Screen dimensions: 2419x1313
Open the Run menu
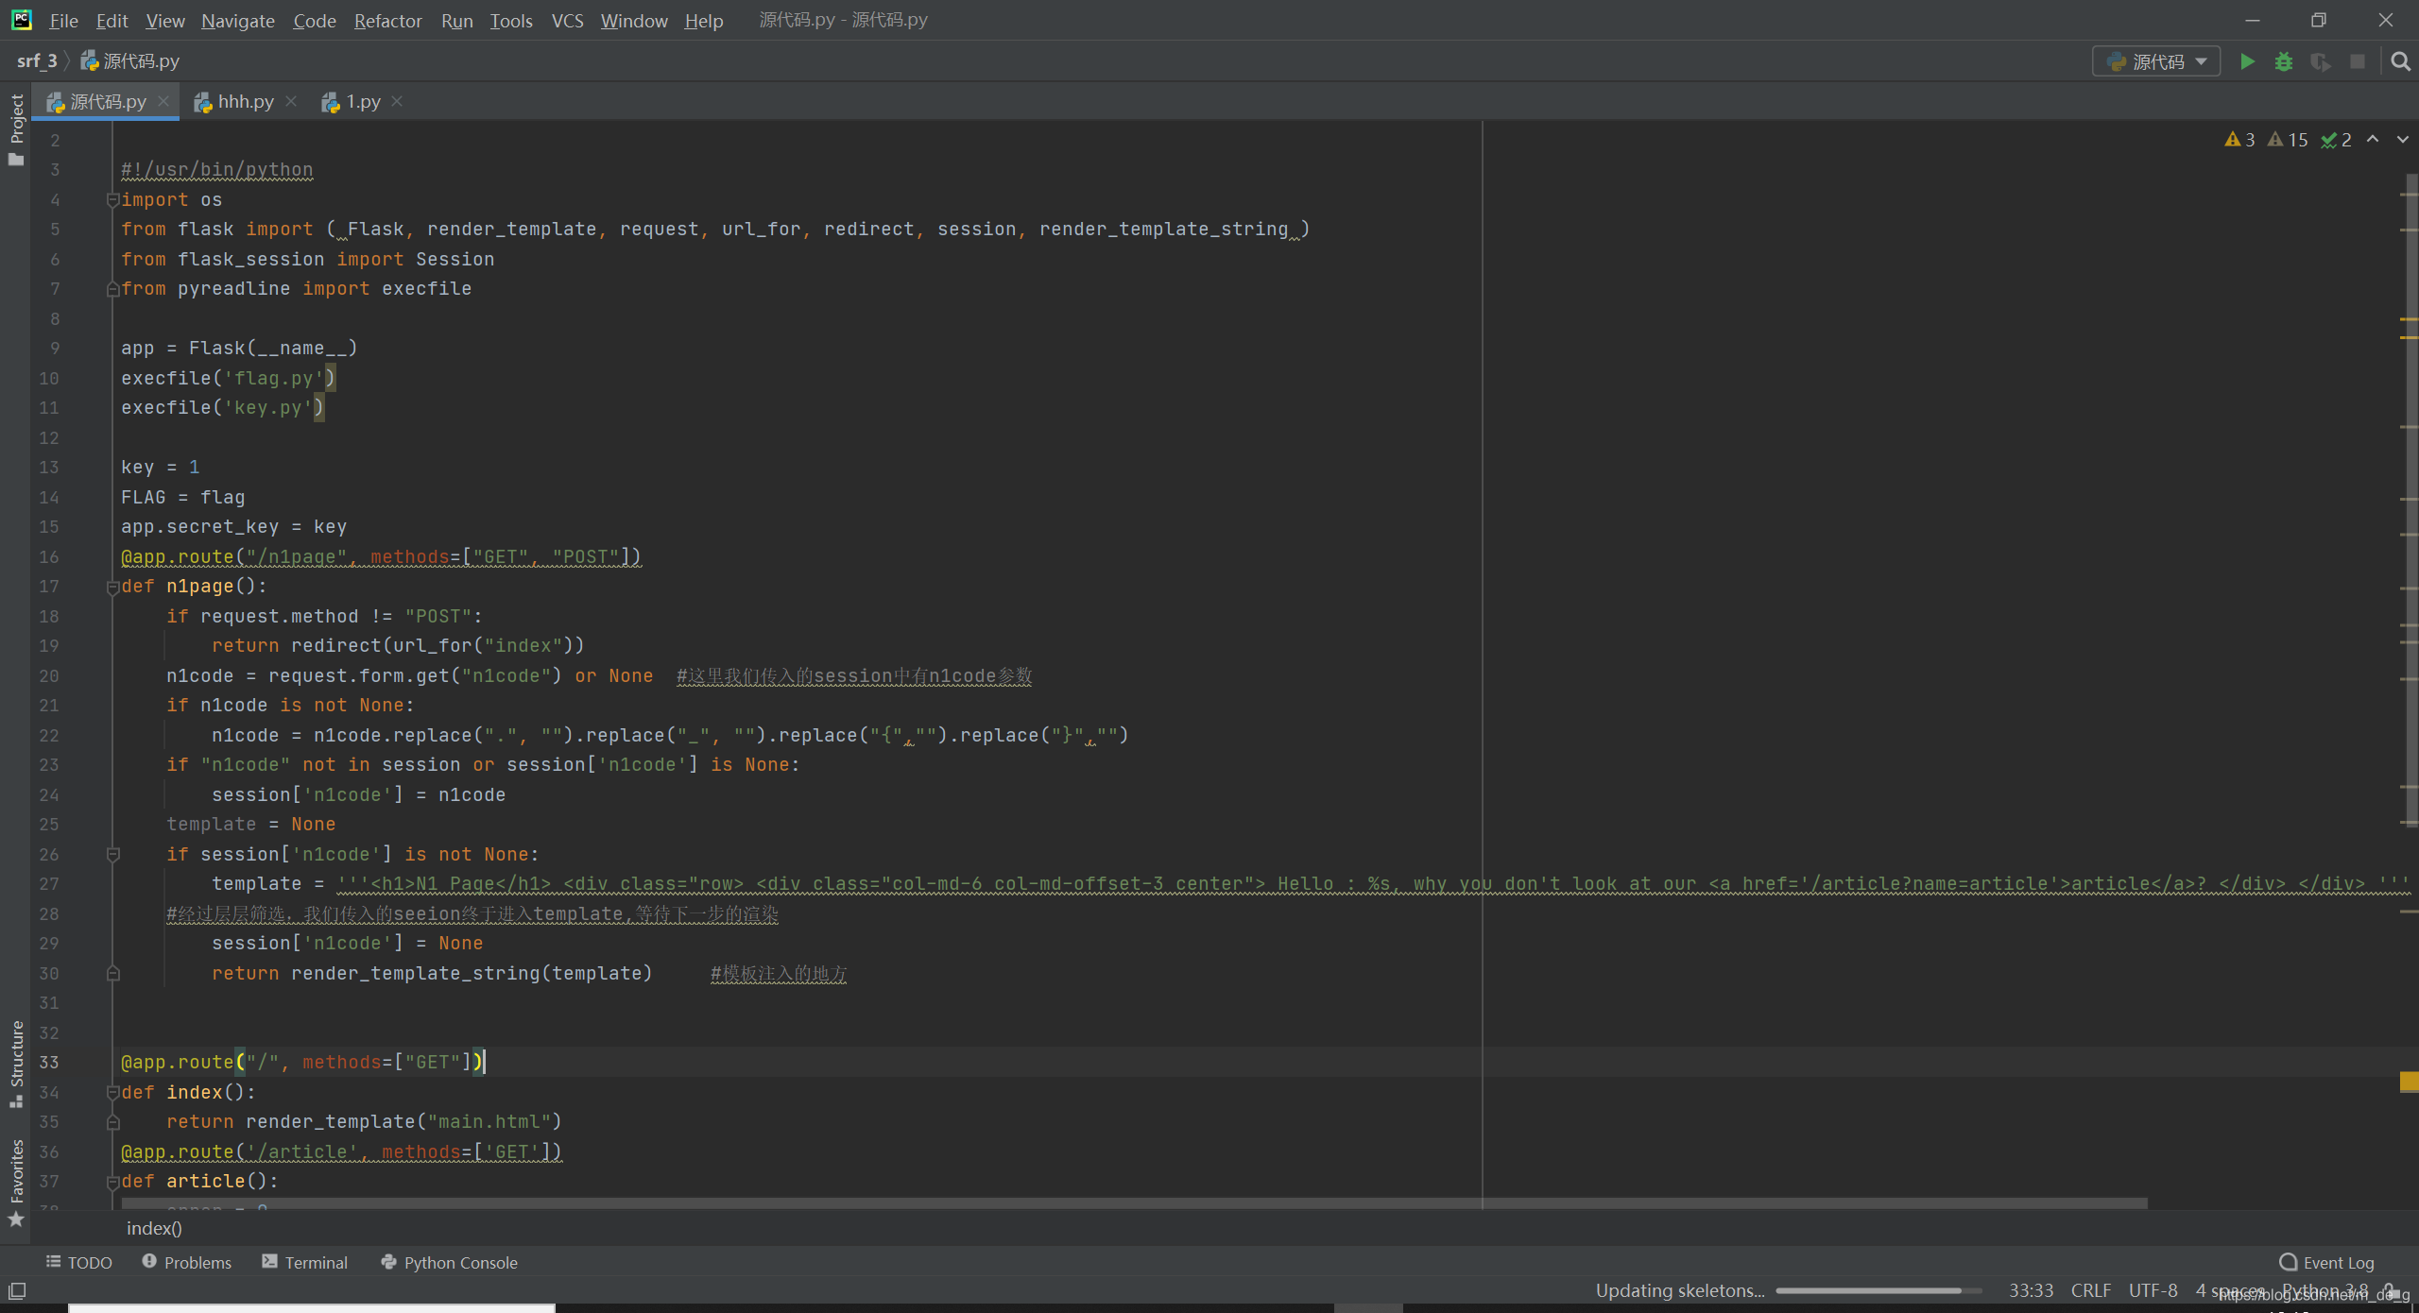(x=457, y=20)
